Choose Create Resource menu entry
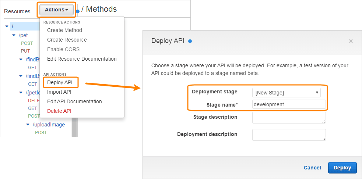Image resolution: width=362 pixels, height=179 pixels. 67,40
